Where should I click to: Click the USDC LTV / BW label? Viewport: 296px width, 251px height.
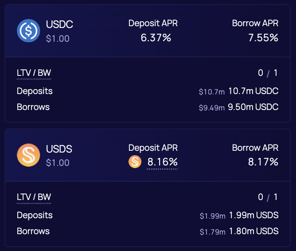tap(34, 73)
